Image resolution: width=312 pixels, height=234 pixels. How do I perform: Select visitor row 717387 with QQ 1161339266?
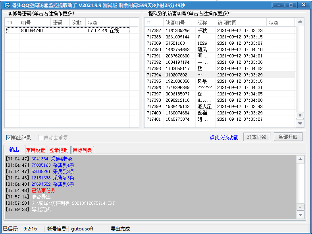[220, 30]
